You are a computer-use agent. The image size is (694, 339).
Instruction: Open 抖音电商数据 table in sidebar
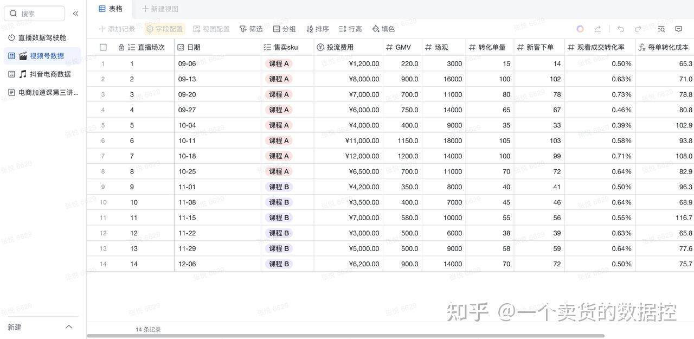pos(44,74)
